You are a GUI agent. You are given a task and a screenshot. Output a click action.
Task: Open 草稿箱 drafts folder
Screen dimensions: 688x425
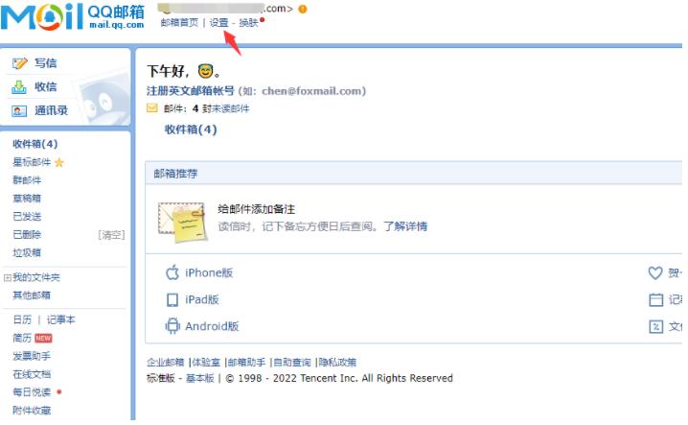click(x=27, y=199)
